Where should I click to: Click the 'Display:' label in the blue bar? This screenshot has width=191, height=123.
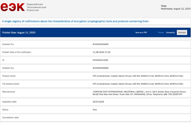pyautogui.click(x=161, y=32)
